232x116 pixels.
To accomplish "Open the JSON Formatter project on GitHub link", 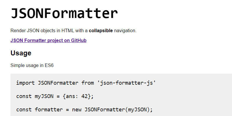I will coord(48,40).
